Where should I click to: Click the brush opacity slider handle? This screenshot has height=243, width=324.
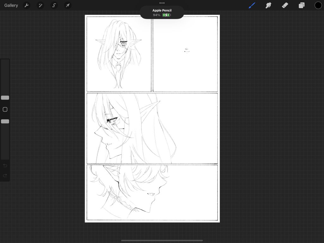tap(5, 121)
